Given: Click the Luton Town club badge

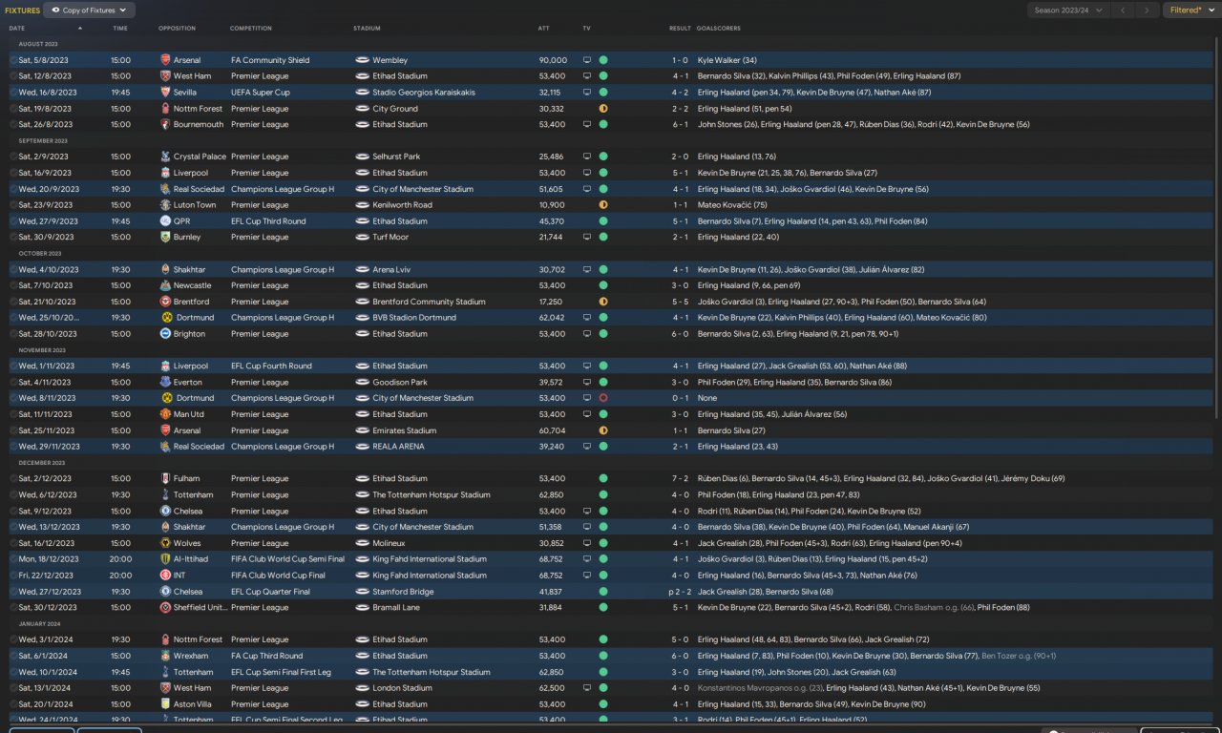Looking at the screenshot, I should coord(165,205).
